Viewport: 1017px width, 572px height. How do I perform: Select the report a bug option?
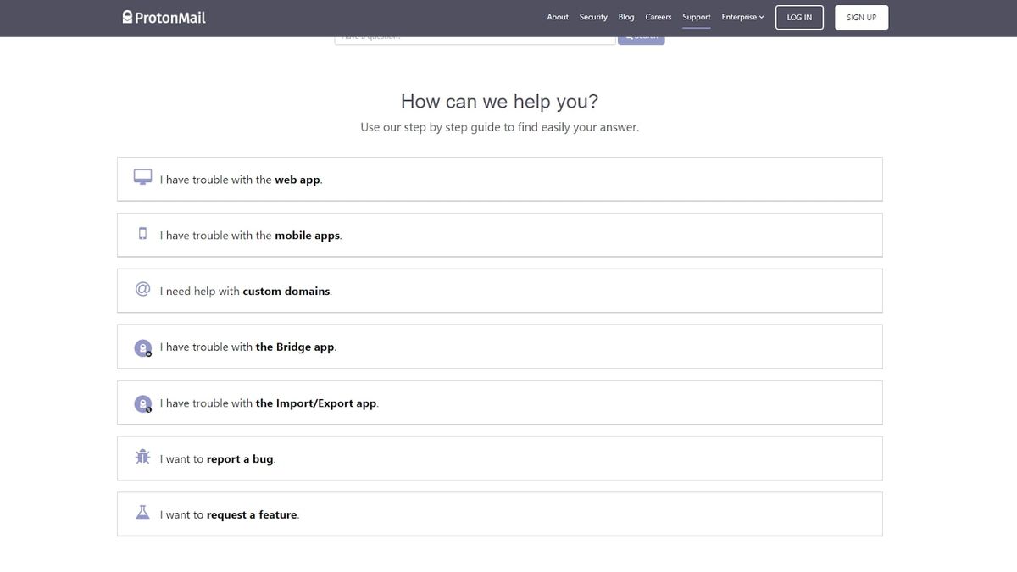click(499, 458)
